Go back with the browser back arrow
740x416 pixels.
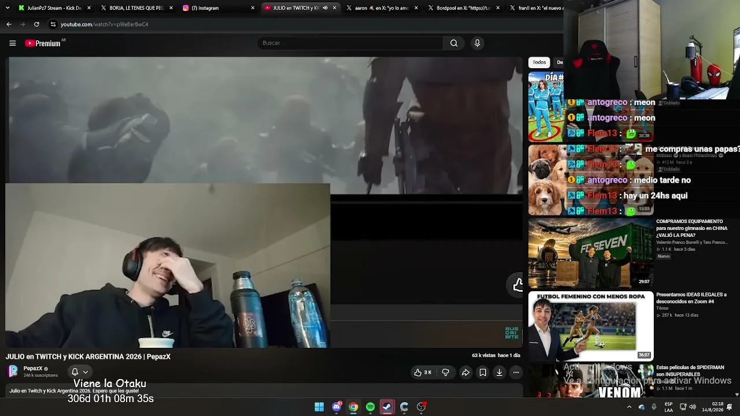[x=9, y=24]
